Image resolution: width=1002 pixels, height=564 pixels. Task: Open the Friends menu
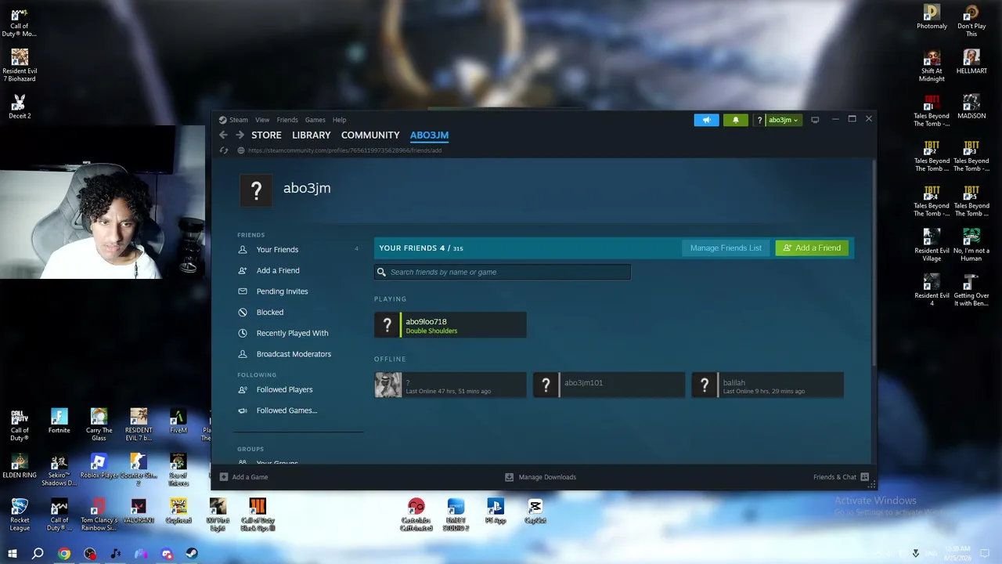coord(287,120)
